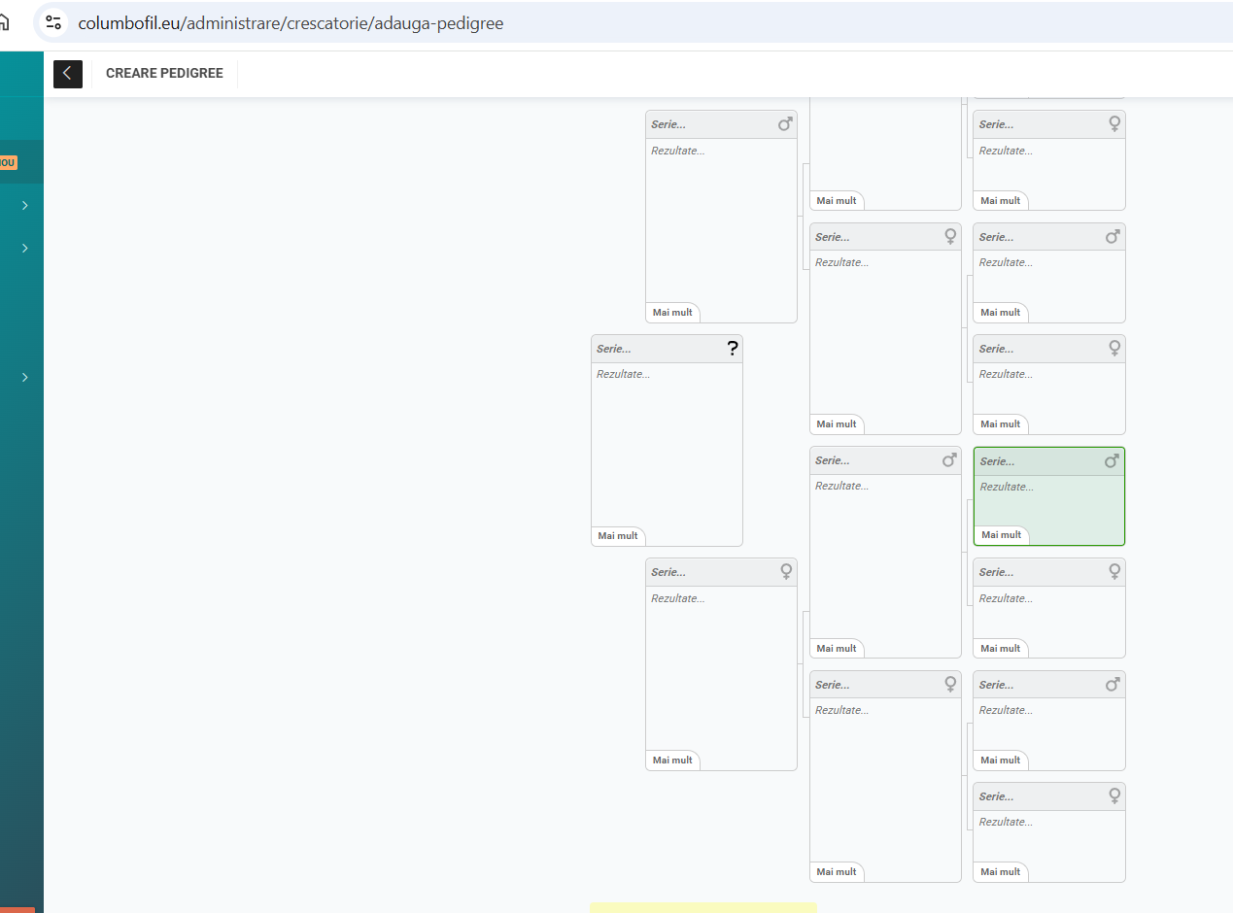The height and width of the screenshot is (913, 1233).
Task: Click the black back arrow beside CREARE PEDIGREE
Action: [67, 74]
